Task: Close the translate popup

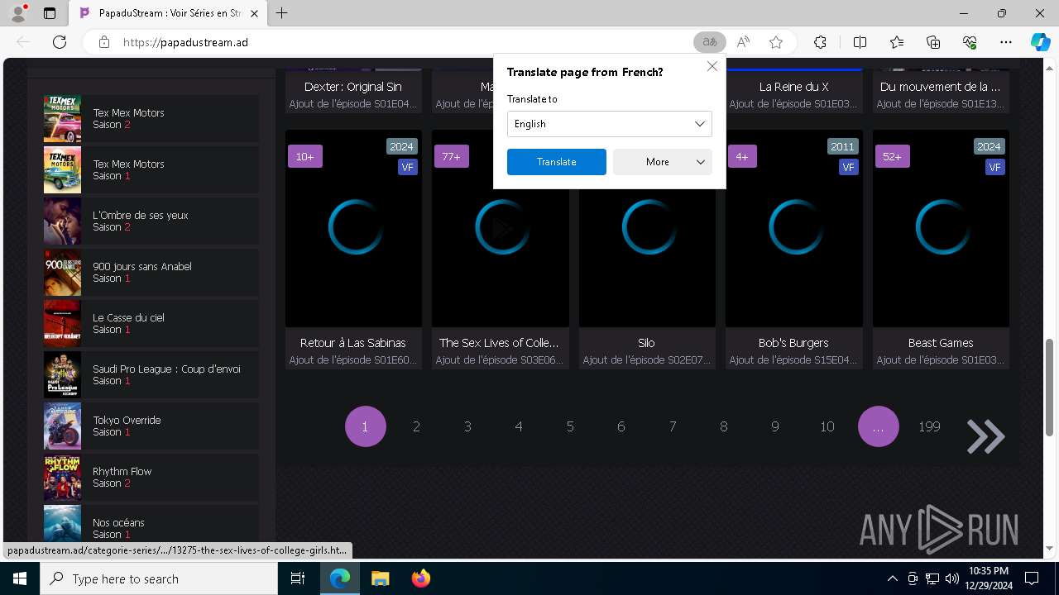Action: pyautogui.click(x=712, y=66)
